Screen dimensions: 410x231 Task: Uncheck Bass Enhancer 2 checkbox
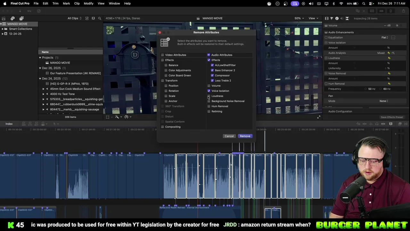click(x=212, y=70)
